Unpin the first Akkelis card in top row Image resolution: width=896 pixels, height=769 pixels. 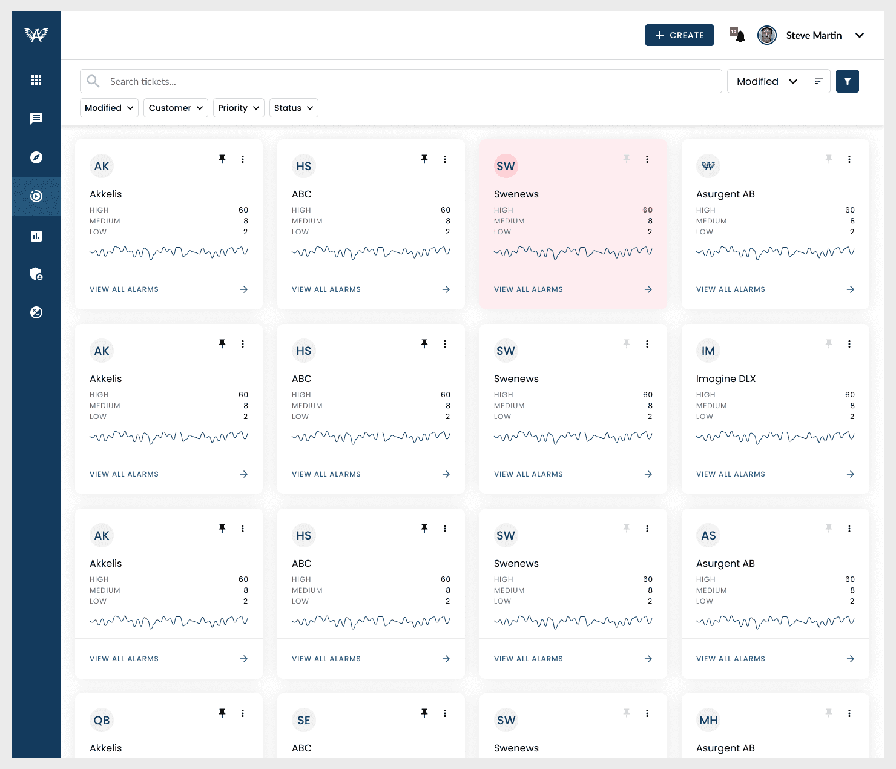(x=222, y=159)
